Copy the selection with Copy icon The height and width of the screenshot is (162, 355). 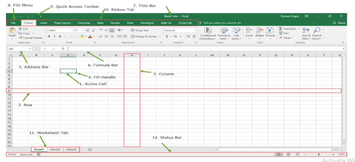tap(20, 33)
